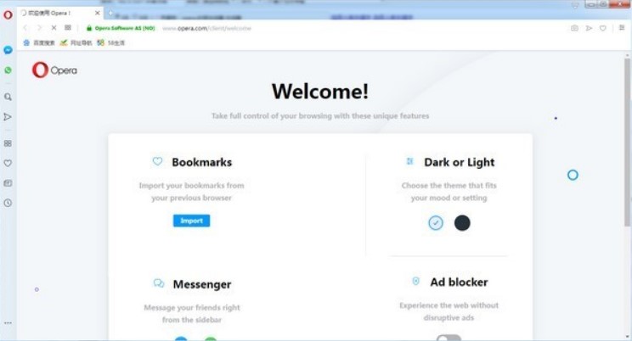Open the sidebar search icon
The image size is (632, 341).
coord(8,97)
